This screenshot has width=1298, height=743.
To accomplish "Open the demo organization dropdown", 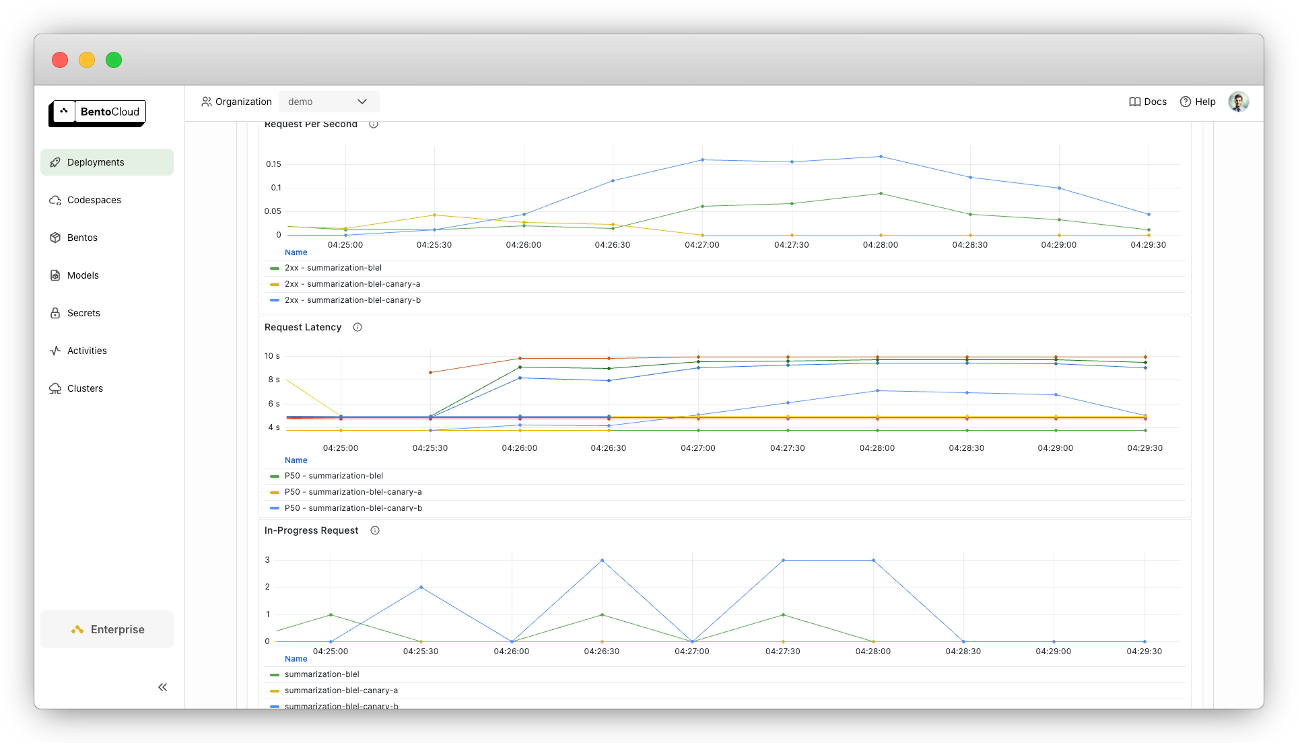I will 329,102.
